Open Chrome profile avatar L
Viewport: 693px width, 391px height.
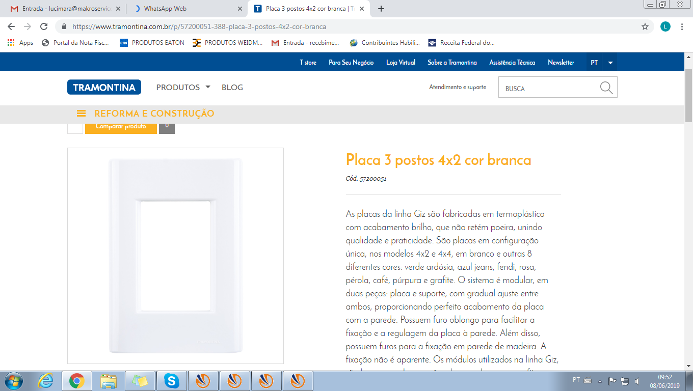[665, 26]
